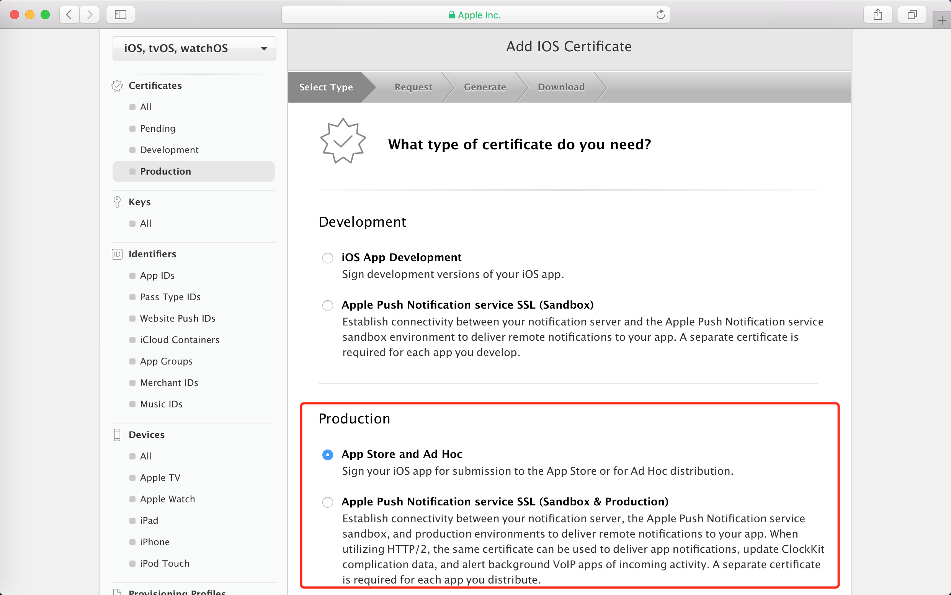The image size is (951, 595).
Task: Click the Generate step tab
Action: (485, 87)
